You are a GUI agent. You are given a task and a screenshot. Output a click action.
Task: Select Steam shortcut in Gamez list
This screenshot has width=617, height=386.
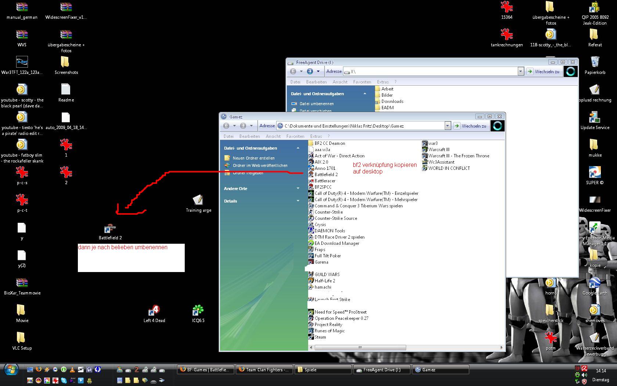(317, 337)
